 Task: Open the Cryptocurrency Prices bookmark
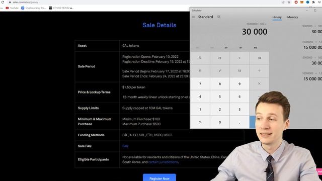[x=34, y=8]
